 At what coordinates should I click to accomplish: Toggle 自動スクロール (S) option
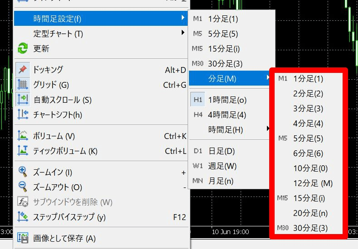point(62,100)
